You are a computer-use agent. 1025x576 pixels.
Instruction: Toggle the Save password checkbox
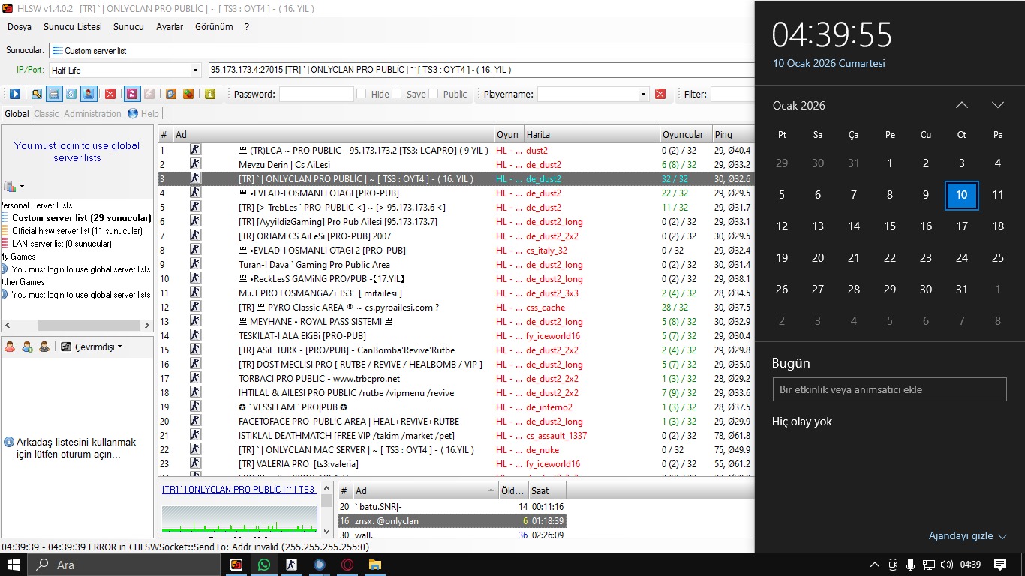point(398,94)
